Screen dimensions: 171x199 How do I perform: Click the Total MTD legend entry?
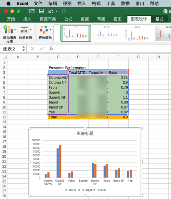coord(73,190)
